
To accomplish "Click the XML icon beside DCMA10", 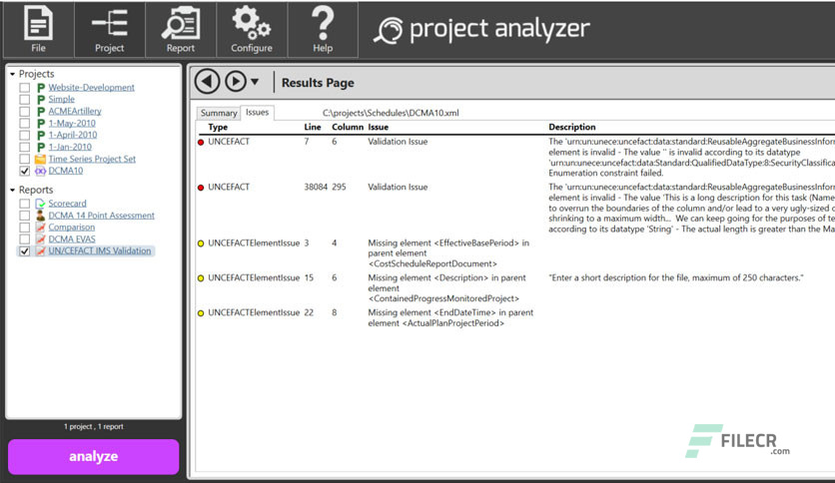I will [41, 171].
